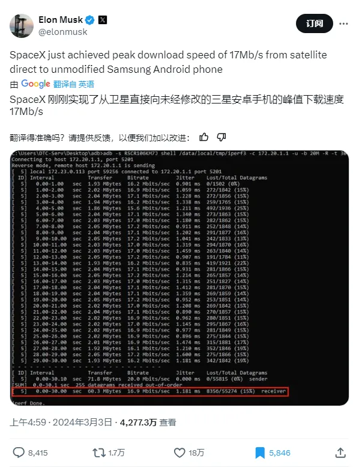
Task: Click the translated Chinese tweet text
Action: (176, 105)
